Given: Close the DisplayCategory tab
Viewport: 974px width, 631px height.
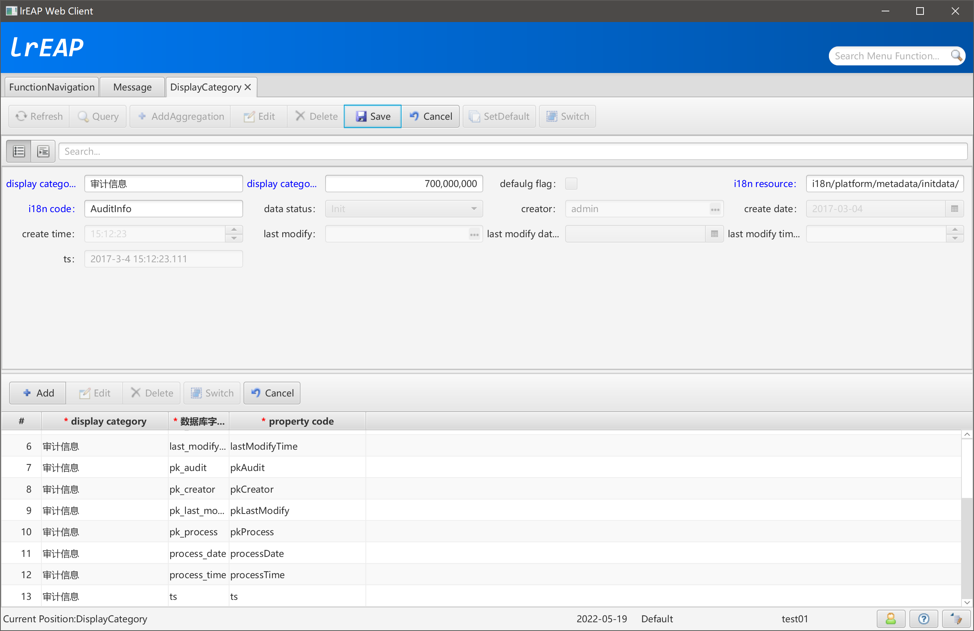Looking at the screenshot, I should coord(248,87).
